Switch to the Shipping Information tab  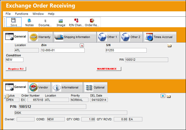point(75,37)
